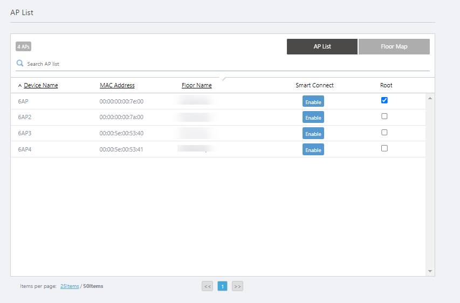Mark 6AP4 as Root

pos(385,149)
